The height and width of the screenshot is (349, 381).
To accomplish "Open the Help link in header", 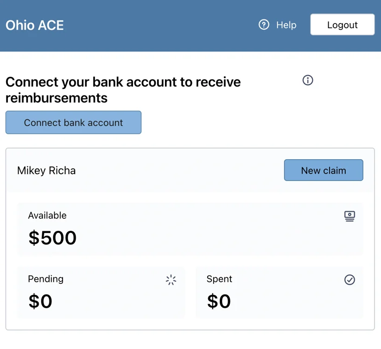I will [286, 25].
